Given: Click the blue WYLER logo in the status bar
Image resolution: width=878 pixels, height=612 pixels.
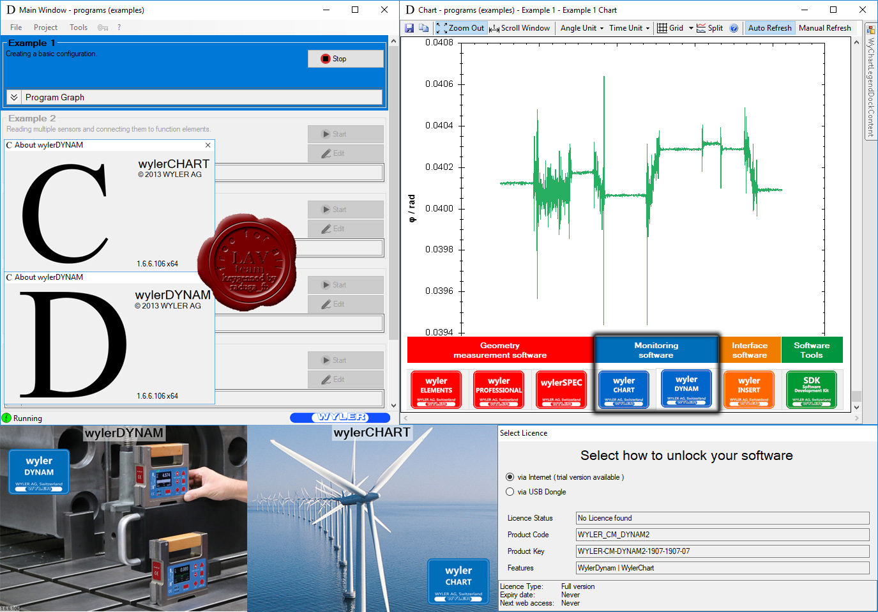Looking at the screenshot, I should (340, 417).
